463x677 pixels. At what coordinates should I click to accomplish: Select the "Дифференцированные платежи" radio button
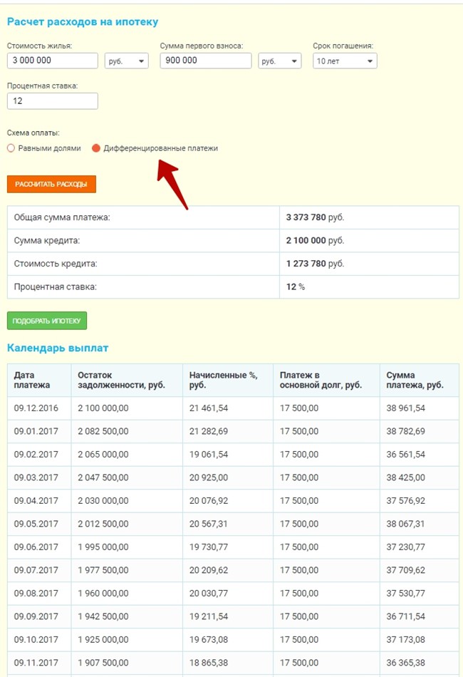[96, 148]
